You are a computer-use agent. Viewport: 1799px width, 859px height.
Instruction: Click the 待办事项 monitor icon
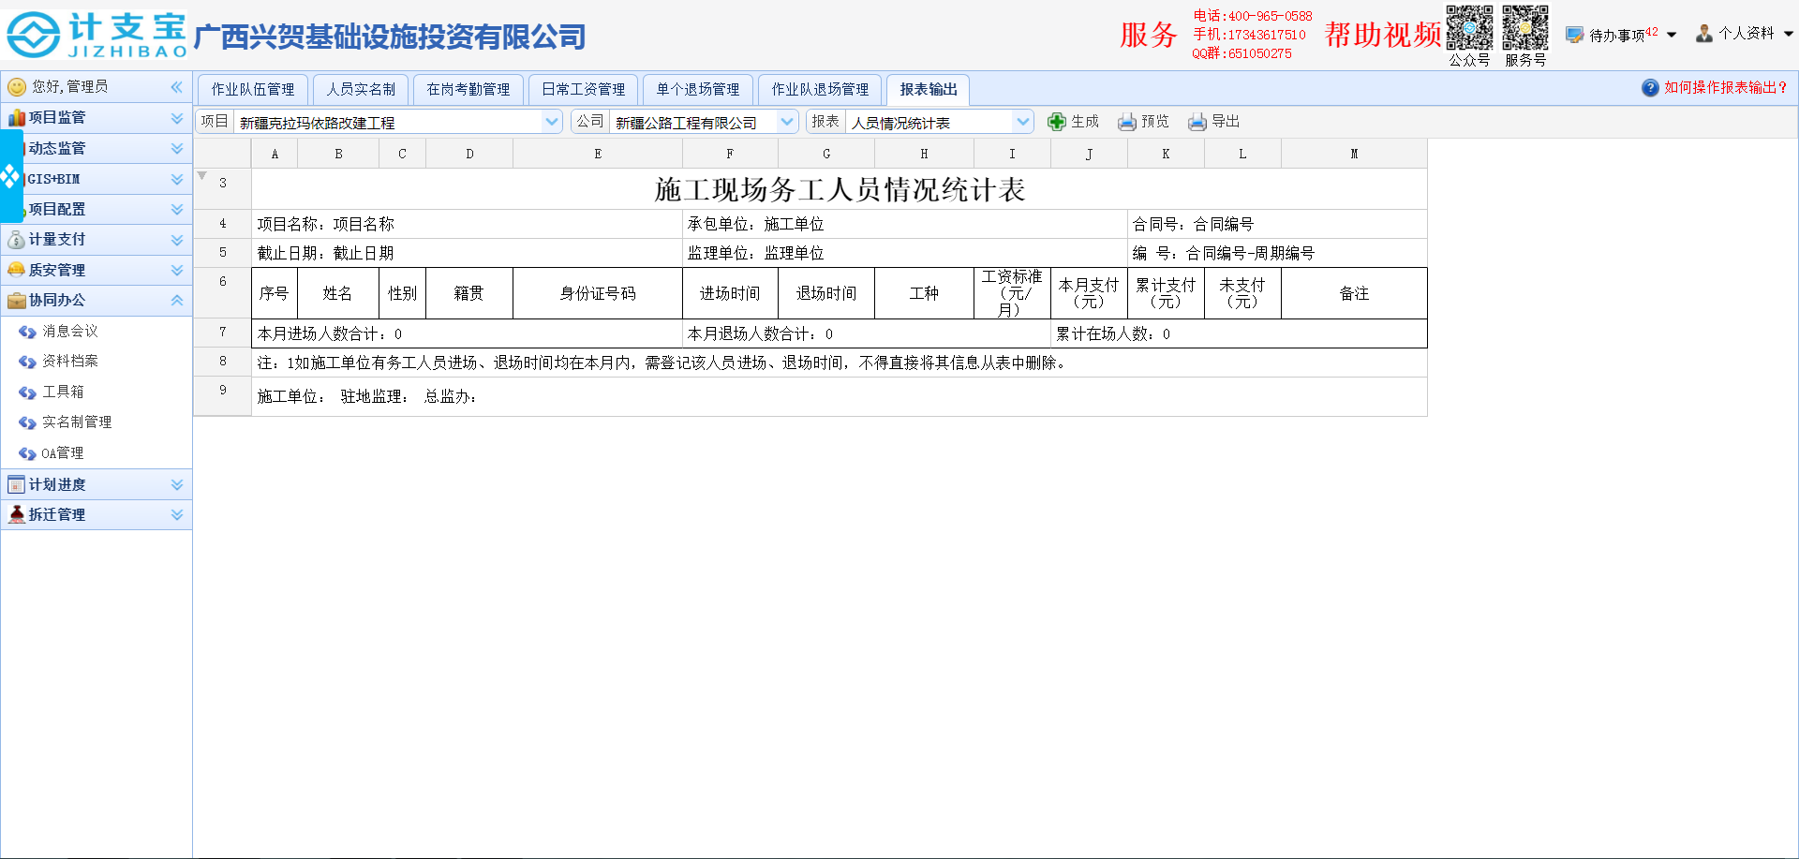[1575, 35]
